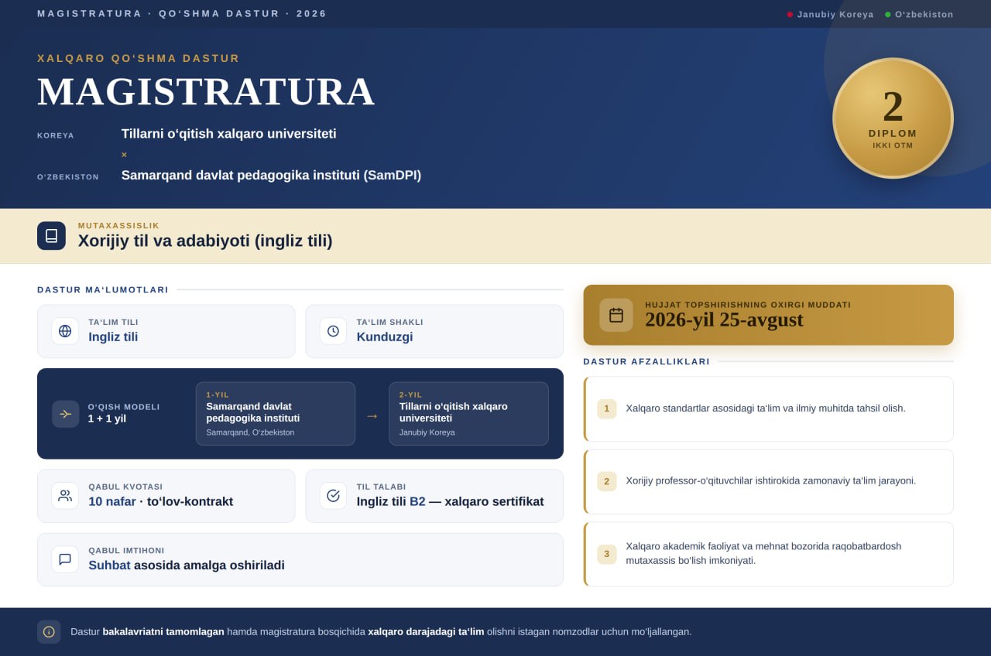Tap the airplane icon next to O'qish modeli
Image resolution: width=991 pixels, height=656 pixels.
(66, 414)
